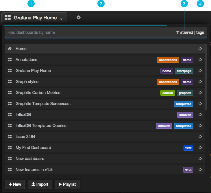
Task: Click the annotations tag on Graph styles row
Action: 168,82
